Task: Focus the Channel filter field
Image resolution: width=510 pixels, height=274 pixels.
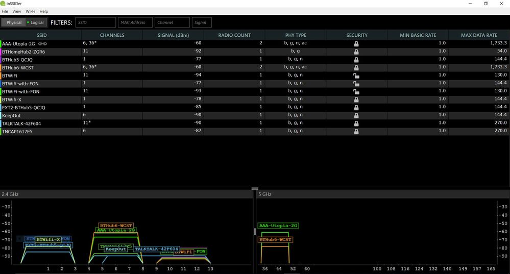Action: (172, 22)
